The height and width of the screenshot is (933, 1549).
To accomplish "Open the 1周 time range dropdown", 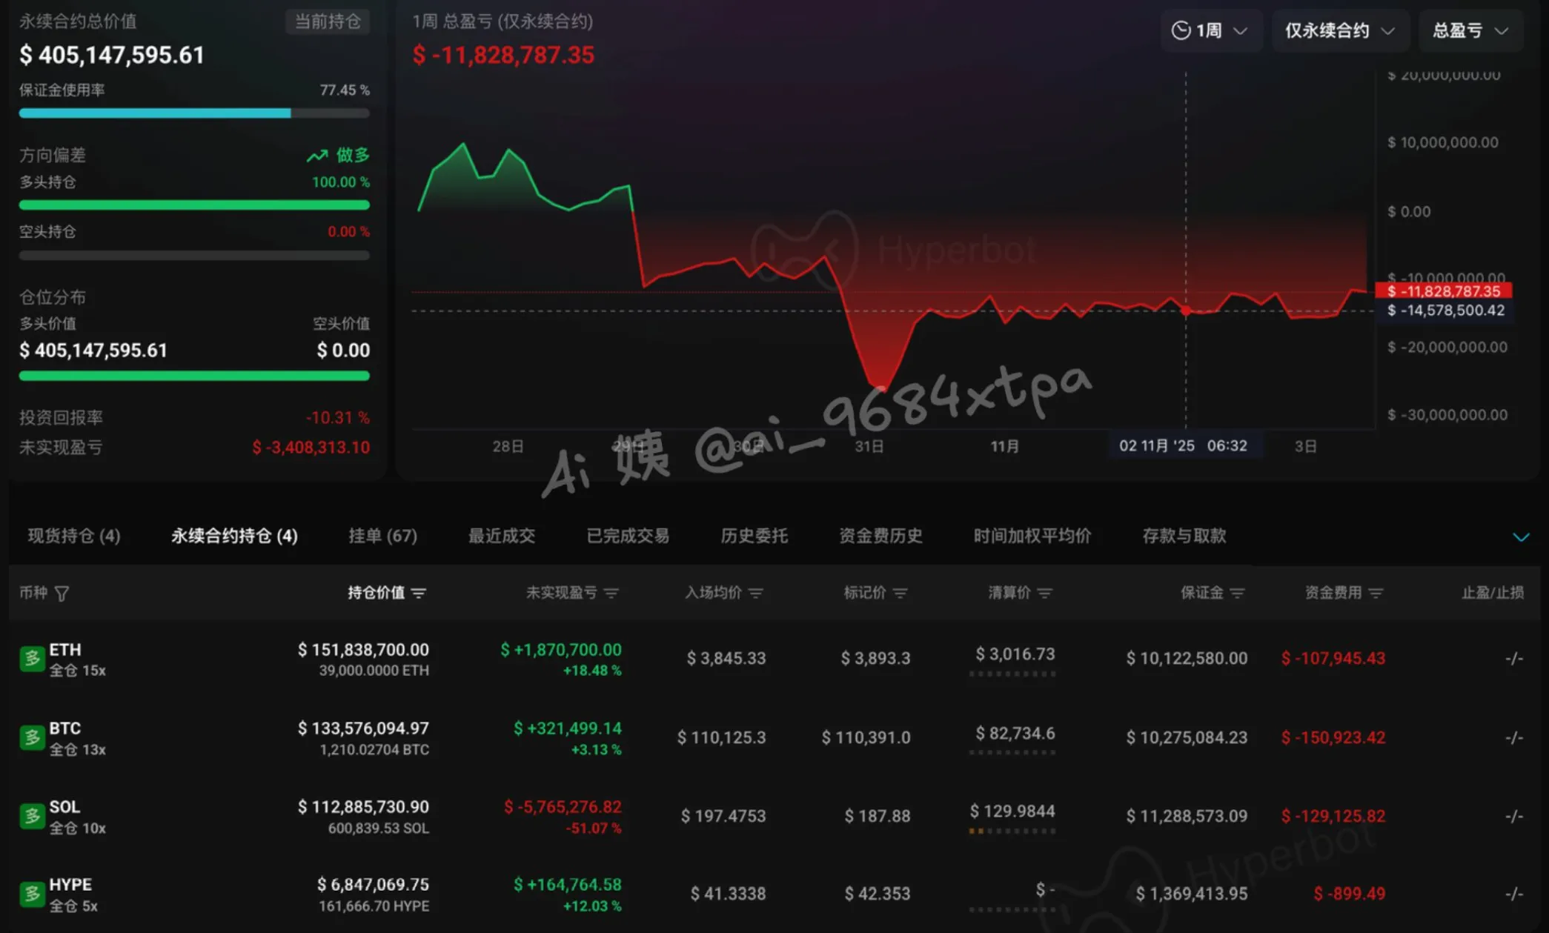I will coord(1211,31).
